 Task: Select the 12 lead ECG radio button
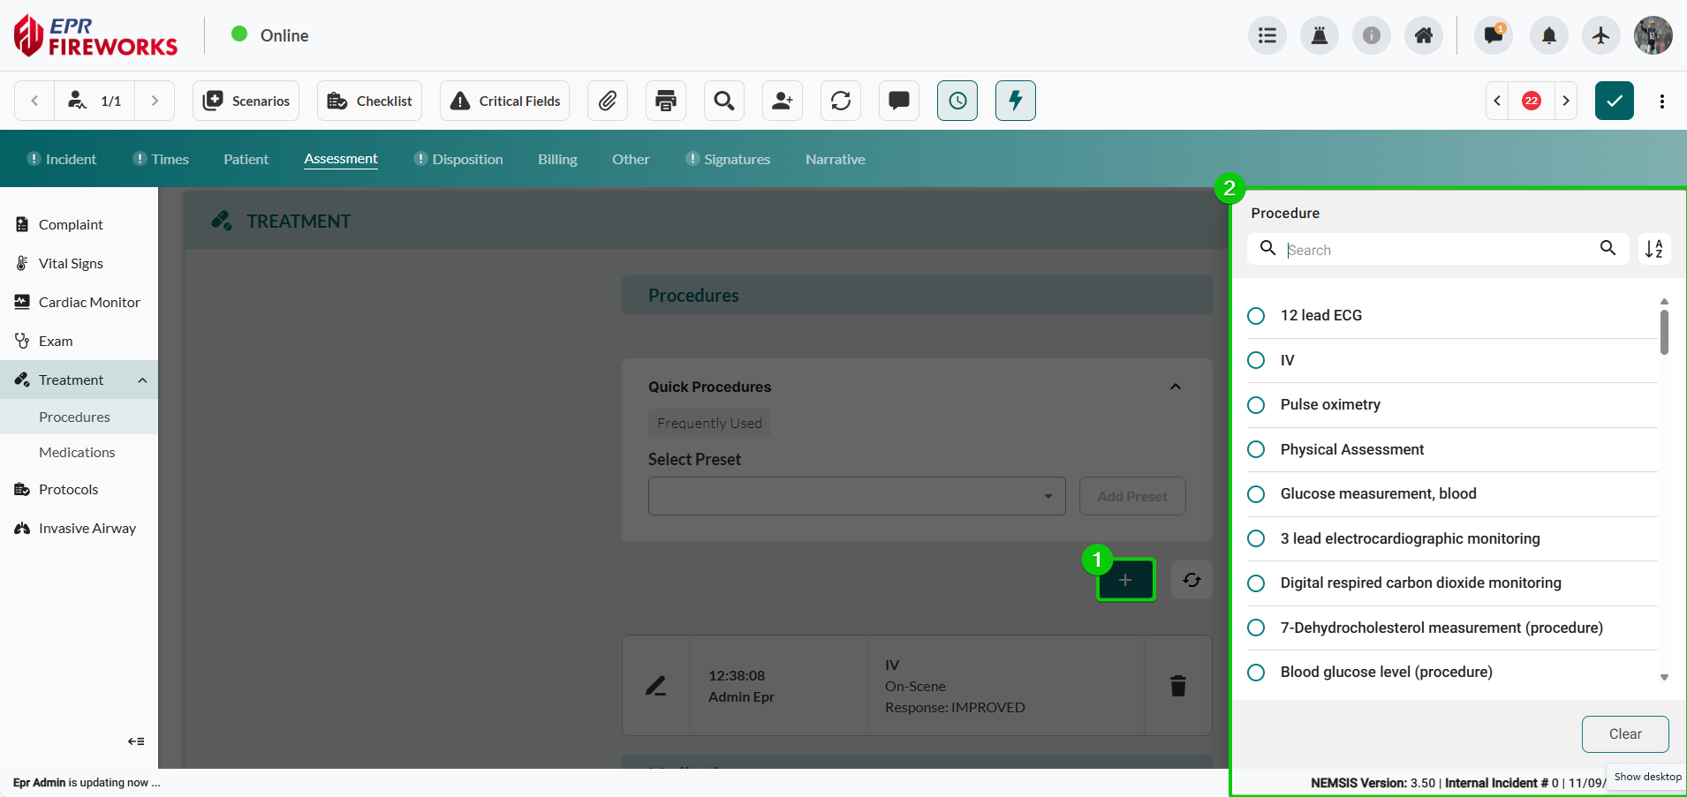1256,316
